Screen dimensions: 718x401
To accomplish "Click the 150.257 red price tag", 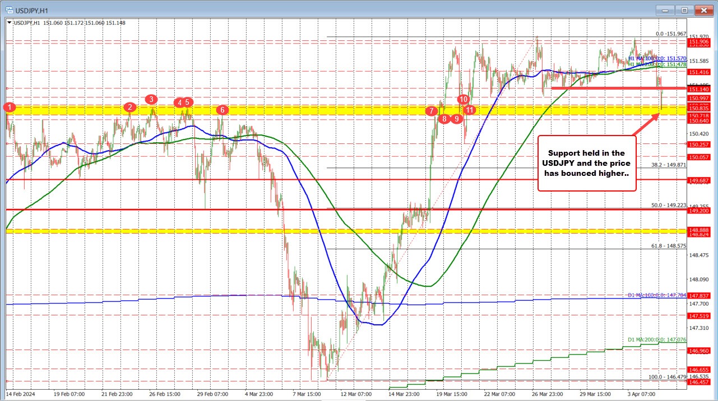I will (x=699, y=144).
